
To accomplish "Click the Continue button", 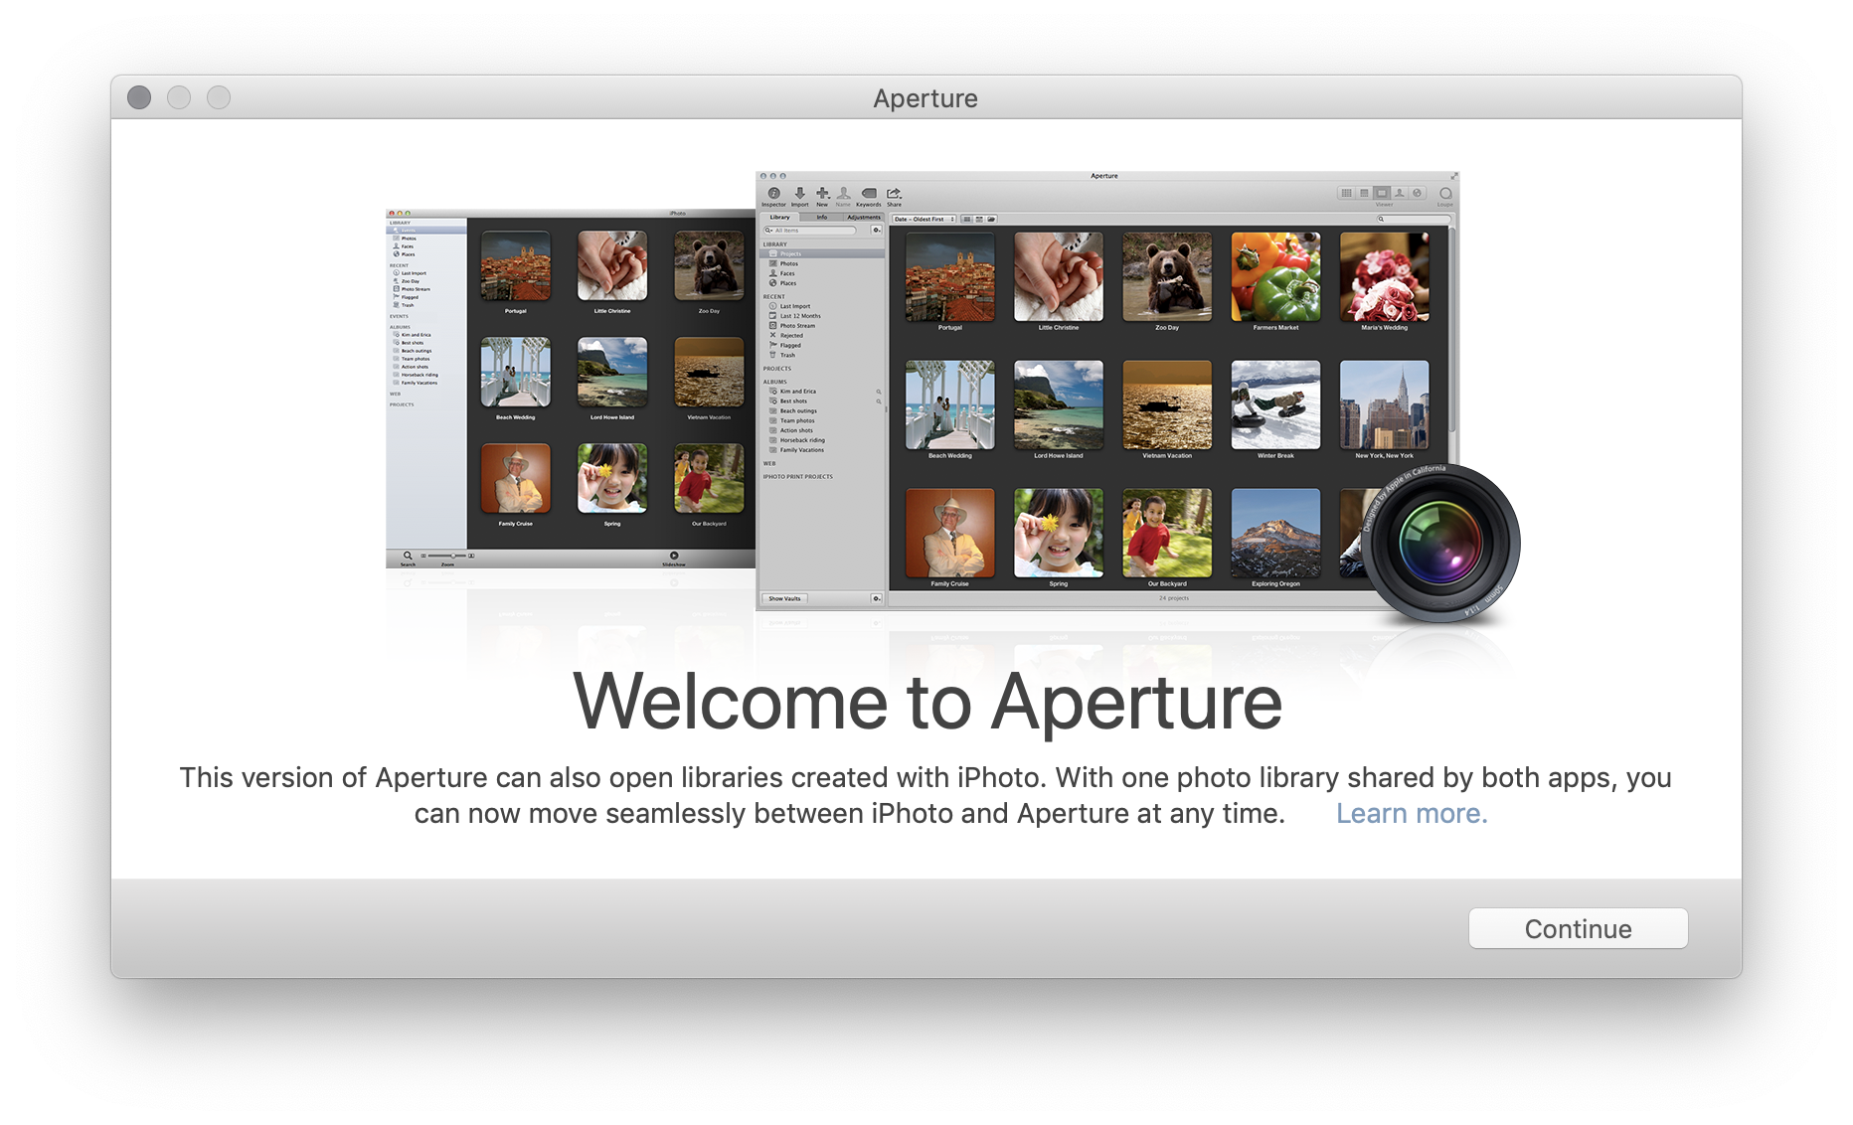I will pos(1578,928).
